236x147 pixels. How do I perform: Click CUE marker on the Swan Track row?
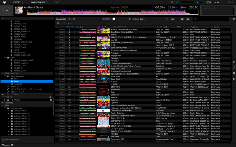(x=62, y=79)
